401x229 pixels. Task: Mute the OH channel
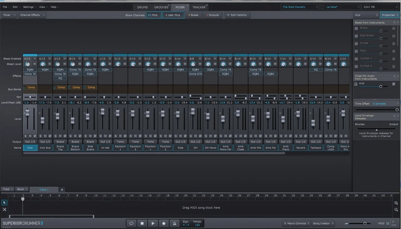coord(195,136)
